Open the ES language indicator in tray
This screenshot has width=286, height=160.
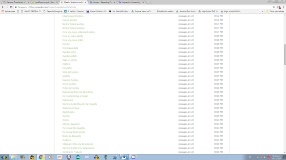250,157
